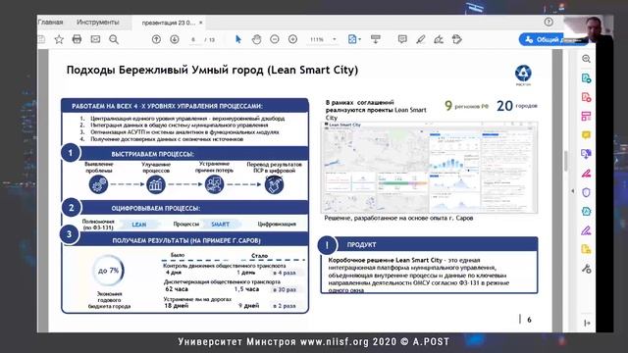Open the blue Combine Files tool
The image size is (628, 353).
[586, 154]
